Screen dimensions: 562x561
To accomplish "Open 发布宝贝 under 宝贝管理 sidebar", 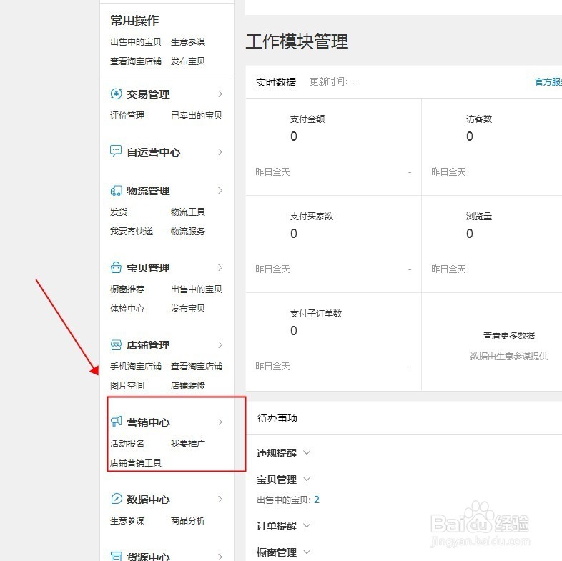I will point(188,309).
